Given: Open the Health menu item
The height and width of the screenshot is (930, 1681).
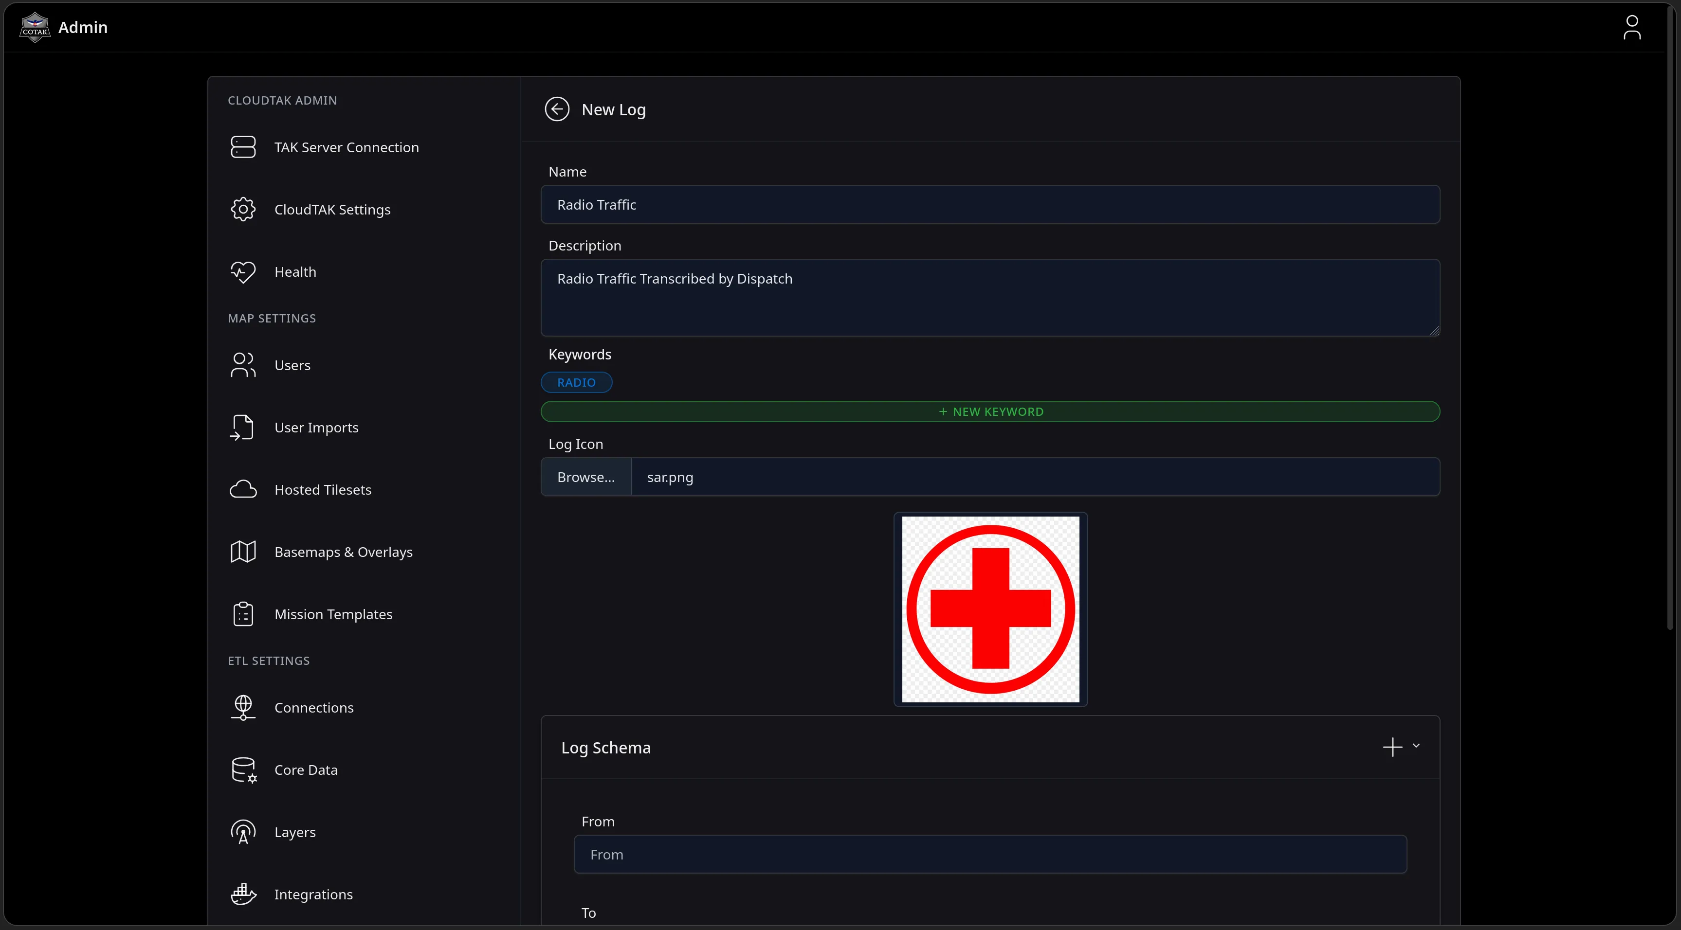Looking at the screenshot, I should point(295,271).
